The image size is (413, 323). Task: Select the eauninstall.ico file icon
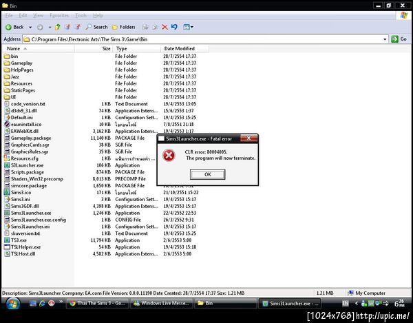click(x=7, y=125)
